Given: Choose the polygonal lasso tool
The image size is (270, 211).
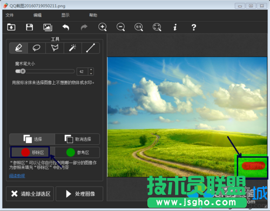Looking at the screenshot, I should 55,48.
